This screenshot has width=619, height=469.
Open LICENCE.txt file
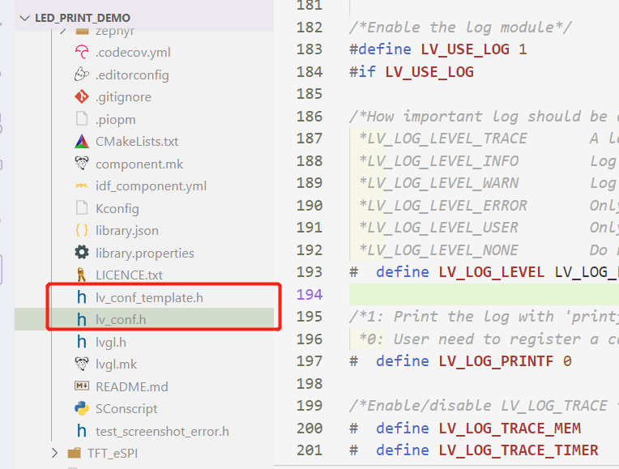pos(129,275)
